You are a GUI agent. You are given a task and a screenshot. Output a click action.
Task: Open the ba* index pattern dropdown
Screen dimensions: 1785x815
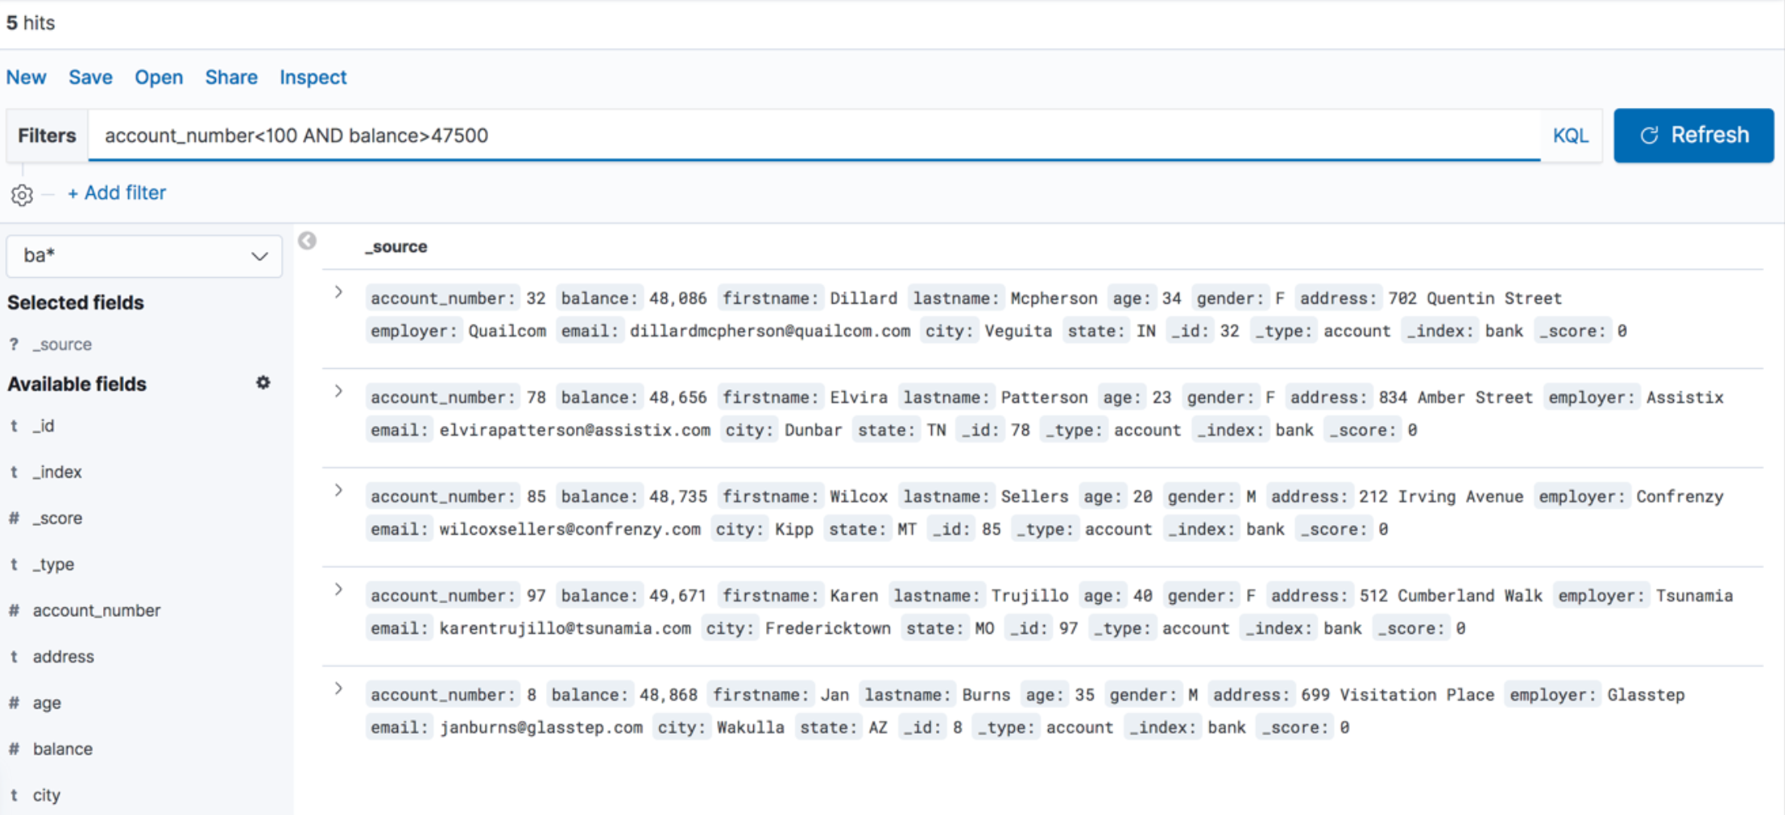click(144, 256)
